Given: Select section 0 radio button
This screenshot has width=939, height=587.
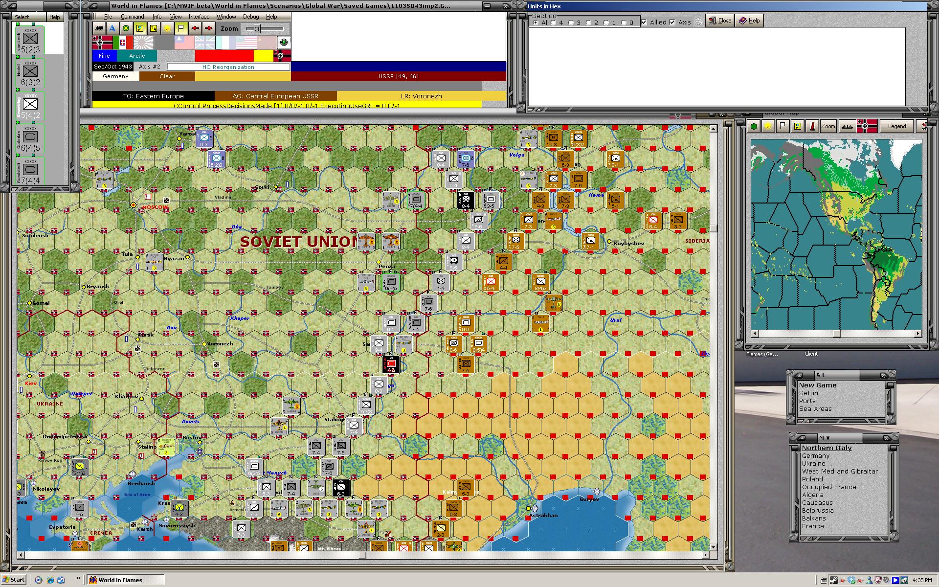Looking at the screenshot, I should pyautogui.click(x=624, y=23).
